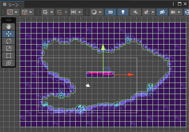Switch to the シーン tab
This screenshot has width=189, height=132.
point(12,4)
